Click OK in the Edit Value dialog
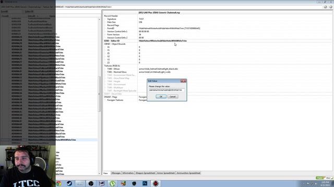Viewport: 334px width, 187px height. coord(161,97)
